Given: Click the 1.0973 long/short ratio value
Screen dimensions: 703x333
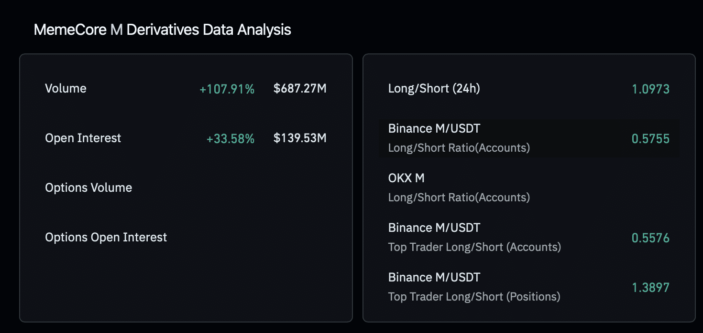Looking at the screenshot, I should (x=650, y=89).
